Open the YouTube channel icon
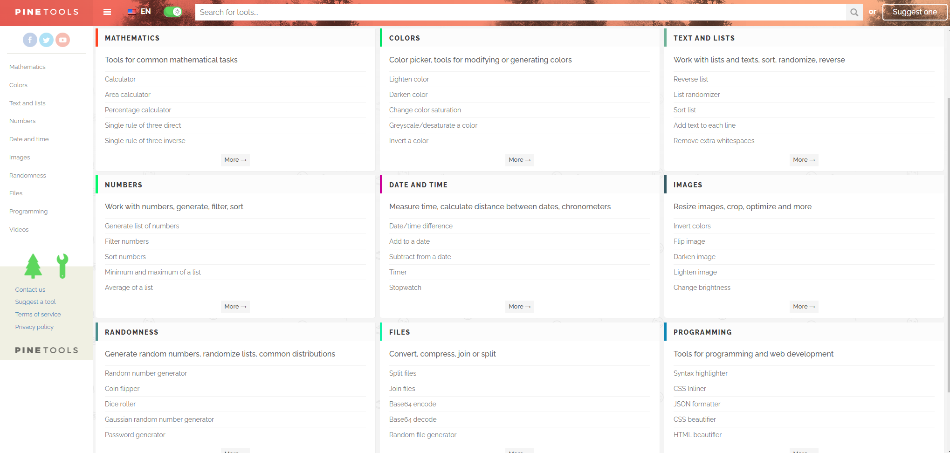Viewport: 950px width, 453px height. pyautogui.click(x=62, y=40)
